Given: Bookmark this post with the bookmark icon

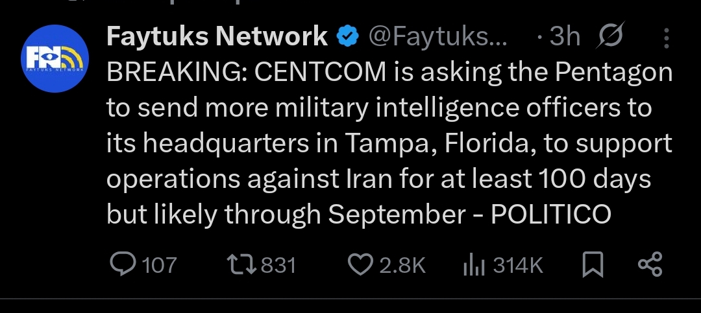Looking at the screenshot, I should pos(592,265).
